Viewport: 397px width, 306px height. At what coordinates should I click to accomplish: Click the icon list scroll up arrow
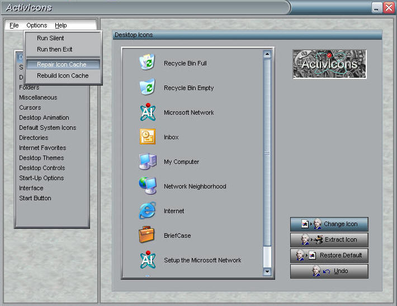pos(267,54)
